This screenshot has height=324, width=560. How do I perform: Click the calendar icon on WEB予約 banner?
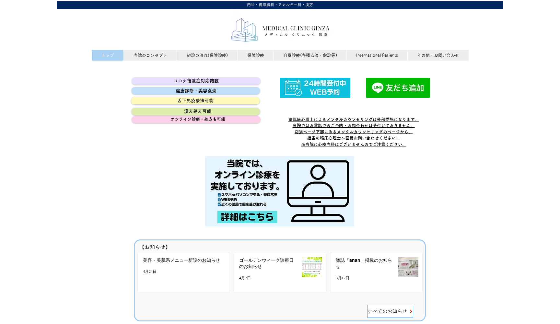tap(293, 88)
